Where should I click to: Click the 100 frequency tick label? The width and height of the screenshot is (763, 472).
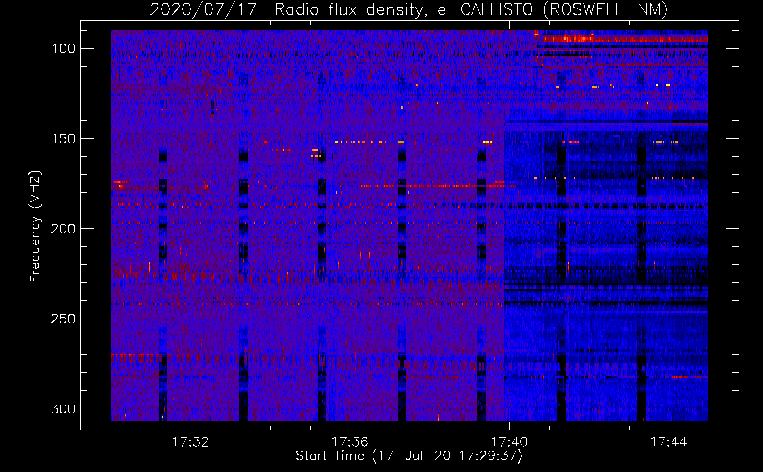pos(64,49)
